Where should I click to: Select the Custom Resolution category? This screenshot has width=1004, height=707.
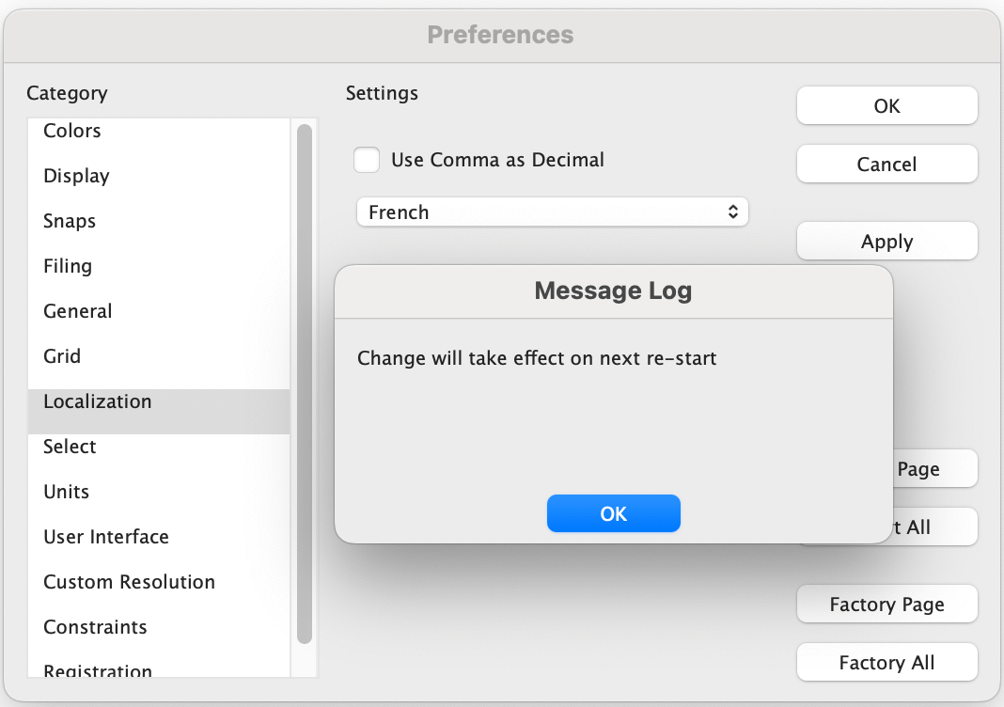(x=129, y=582)
